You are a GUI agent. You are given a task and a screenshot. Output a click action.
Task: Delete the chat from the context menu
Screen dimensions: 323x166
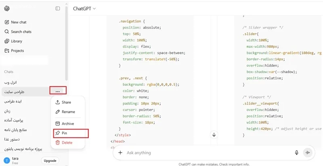[x=67, y=143]
